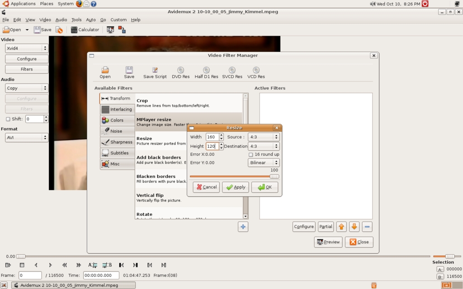Open Firefox from the top panel
Screen dimensions: 463x289
tap(80, 4)
